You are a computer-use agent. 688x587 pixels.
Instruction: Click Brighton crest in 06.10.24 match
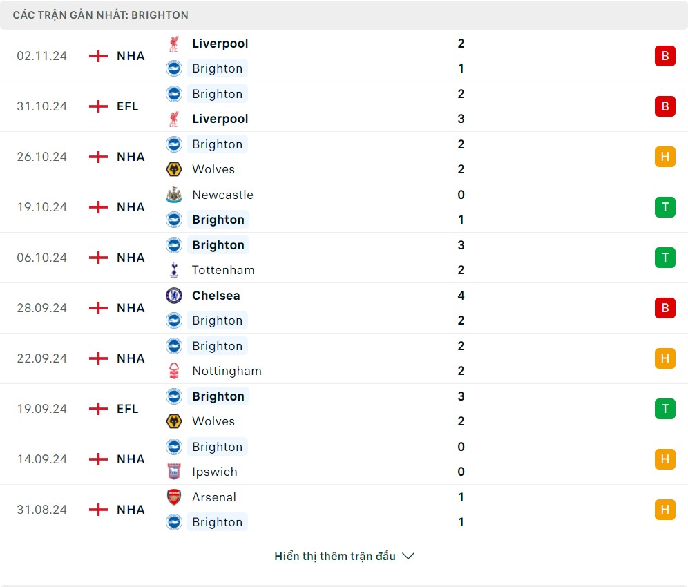pyautogui.click(x=174, y=245)
